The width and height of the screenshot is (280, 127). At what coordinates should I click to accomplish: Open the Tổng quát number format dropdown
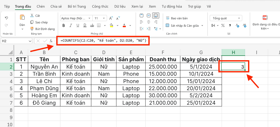(226, 18)
